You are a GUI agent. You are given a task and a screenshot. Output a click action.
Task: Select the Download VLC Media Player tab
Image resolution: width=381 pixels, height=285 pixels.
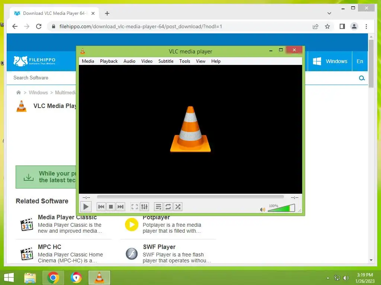54,13
